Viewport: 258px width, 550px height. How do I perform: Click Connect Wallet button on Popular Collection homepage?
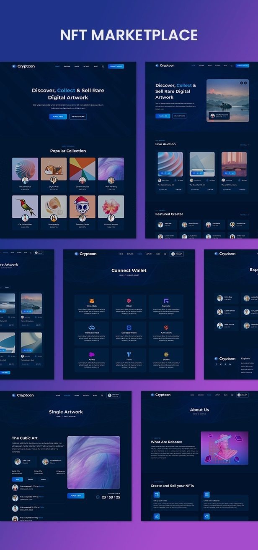coord(116,66)
